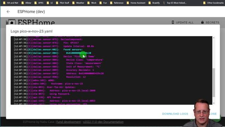This screenshot has width=225, height=127.
Task: Open the Pilot Stuff bookmark folder
Action: tap(63, 3)
